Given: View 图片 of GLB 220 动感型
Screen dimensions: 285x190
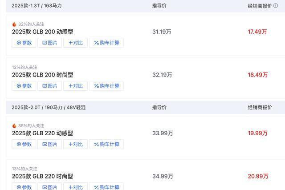Looking at the screenshot, I should 49,144.
